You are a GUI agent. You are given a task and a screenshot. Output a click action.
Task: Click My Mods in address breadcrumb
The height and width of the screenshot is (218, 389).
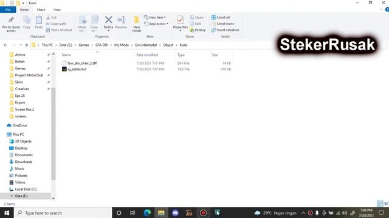point(122,45)
